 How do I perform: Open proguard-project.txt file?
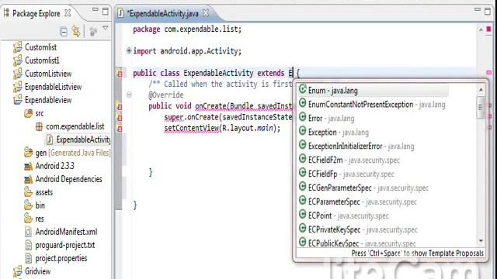[64, 245]
